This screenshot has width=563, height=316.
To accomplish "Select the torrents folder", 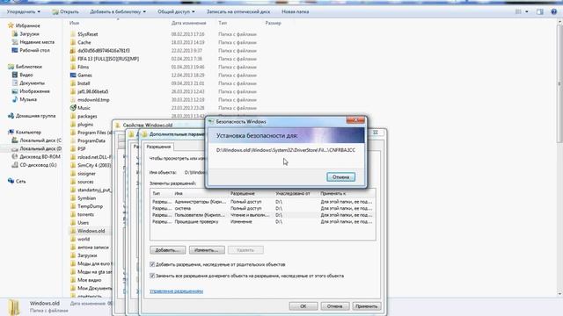I will click(85, 214).
